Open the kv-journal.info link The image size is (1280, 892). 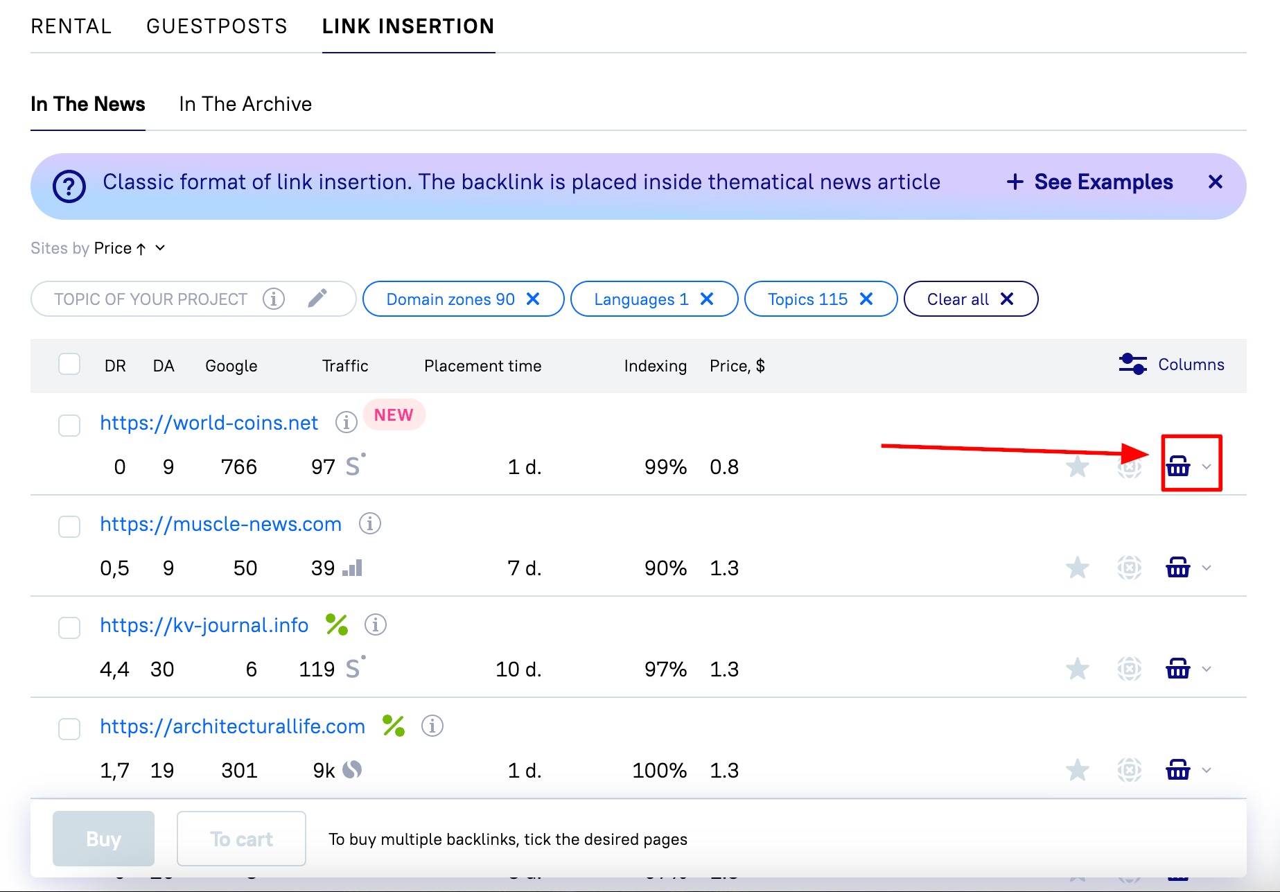coord(204,625)
